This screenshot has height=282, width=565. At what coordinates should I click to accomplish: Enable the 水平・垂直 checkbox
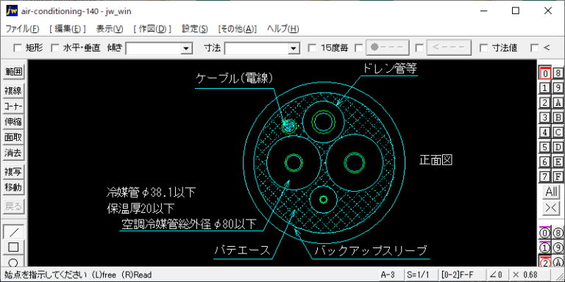point(54,48)
